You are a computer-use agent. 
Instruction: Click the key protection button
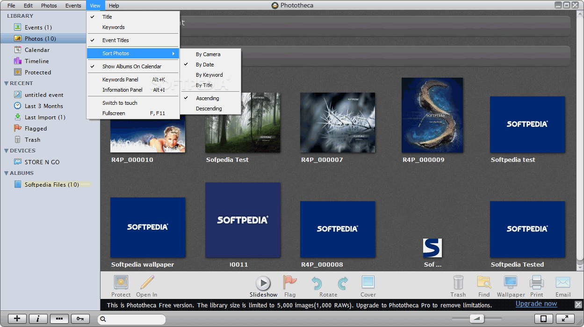click(80, 319)
